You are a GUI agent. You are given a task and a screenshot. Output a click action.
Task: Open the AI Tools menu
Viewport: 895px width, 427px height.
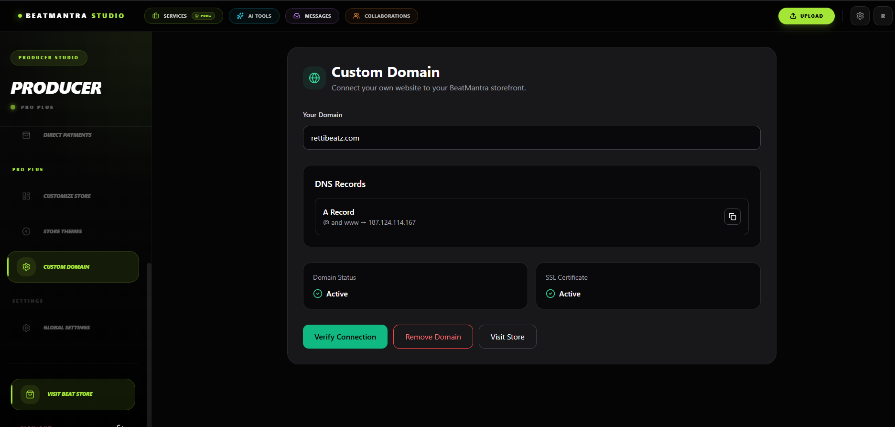(x=254, y=16)
